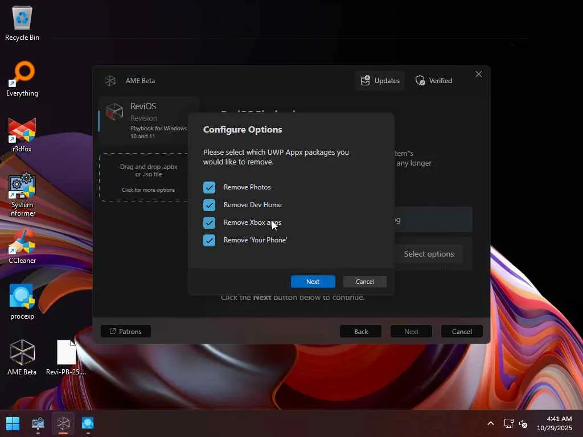583x437 pixels.
Task: Click the network tray icon
Action: [x=508, y=423]
